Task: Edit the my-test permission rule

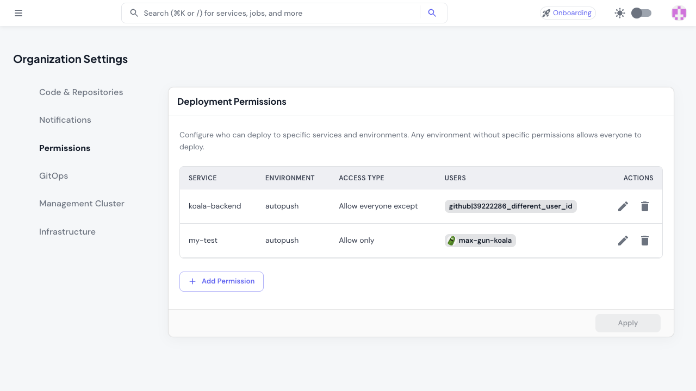Action: (x=623, y=241)
